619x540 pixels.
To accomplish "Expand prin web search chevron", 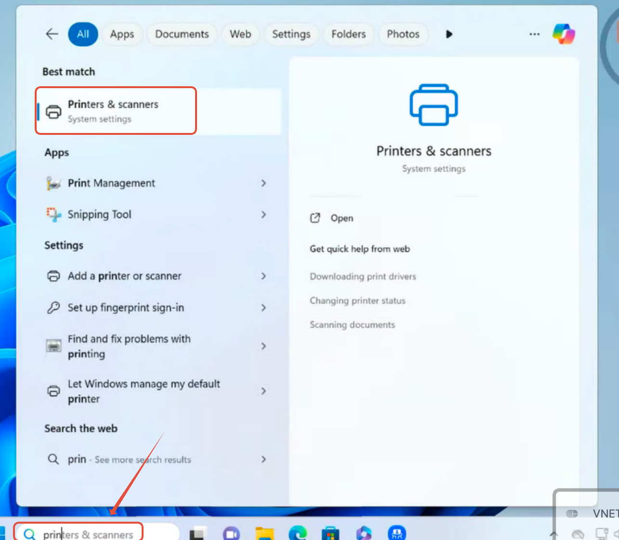I will tap(263, 459).
